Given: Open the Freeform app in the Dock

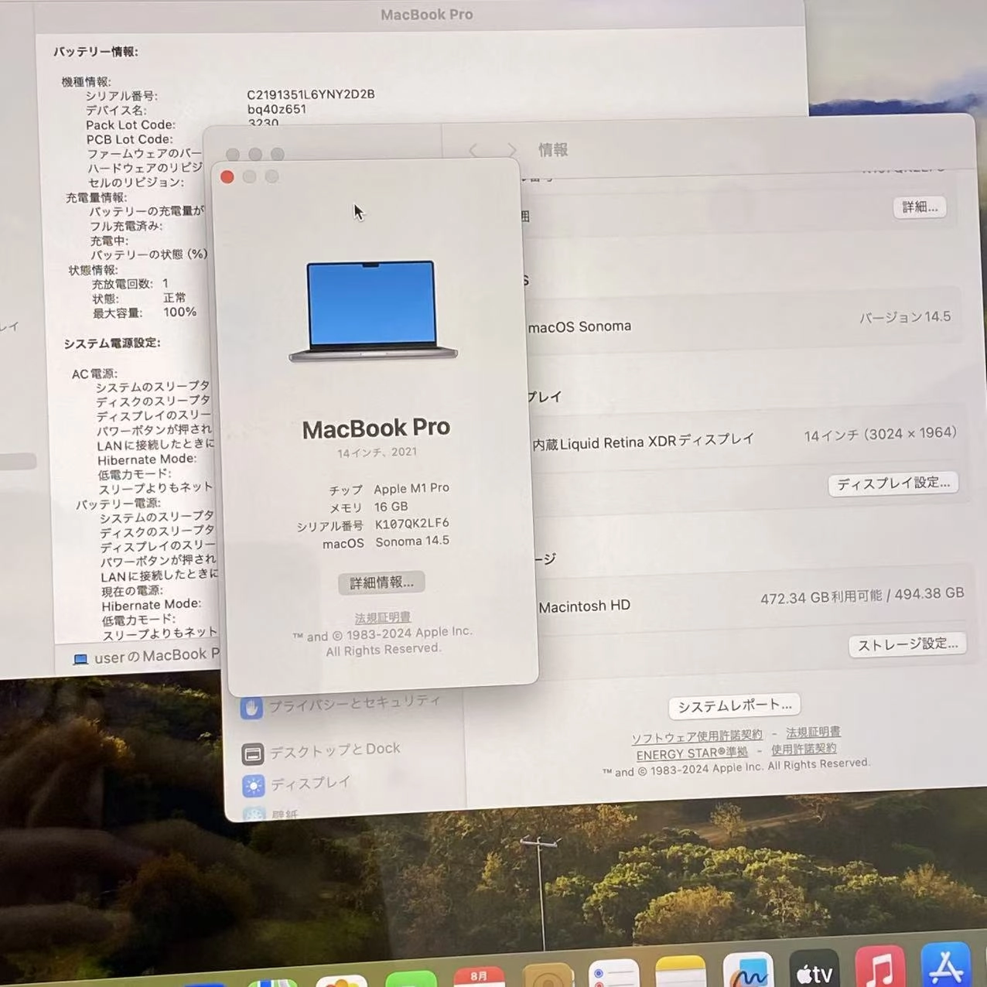Looking at the screenshot, I should 748,972.
